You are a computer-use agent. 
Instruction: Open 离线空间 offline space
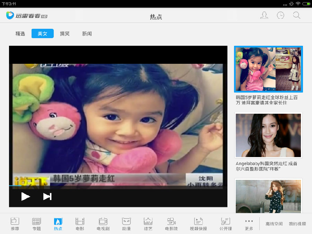pyautogui.click(x=274, y=224)
